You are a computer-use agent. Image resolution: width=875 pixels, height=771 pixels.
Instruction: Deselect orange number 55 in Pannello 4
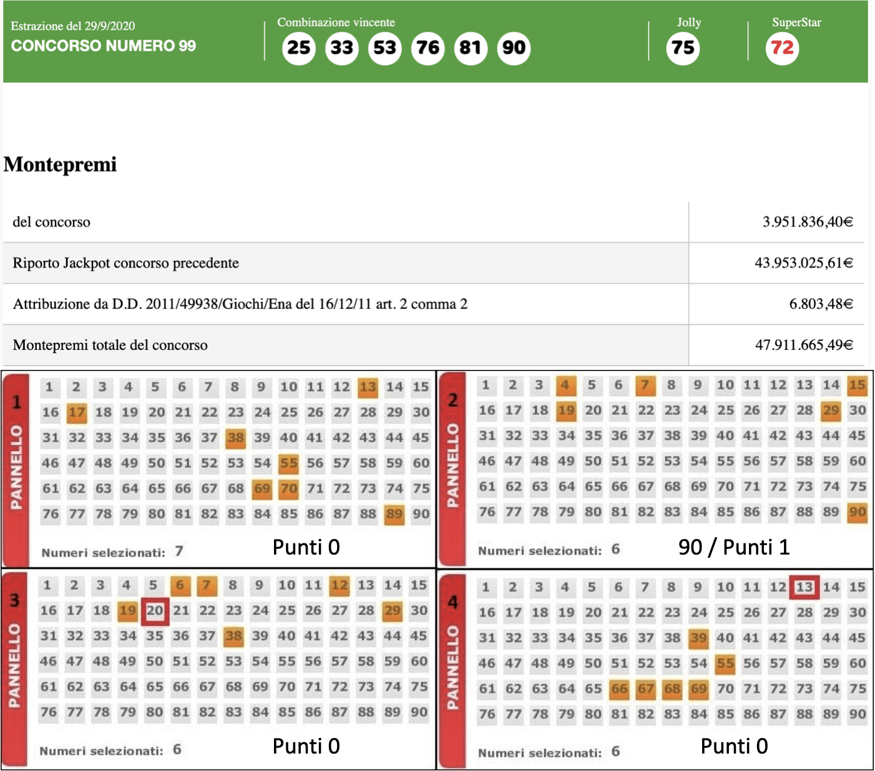[725, 664]
